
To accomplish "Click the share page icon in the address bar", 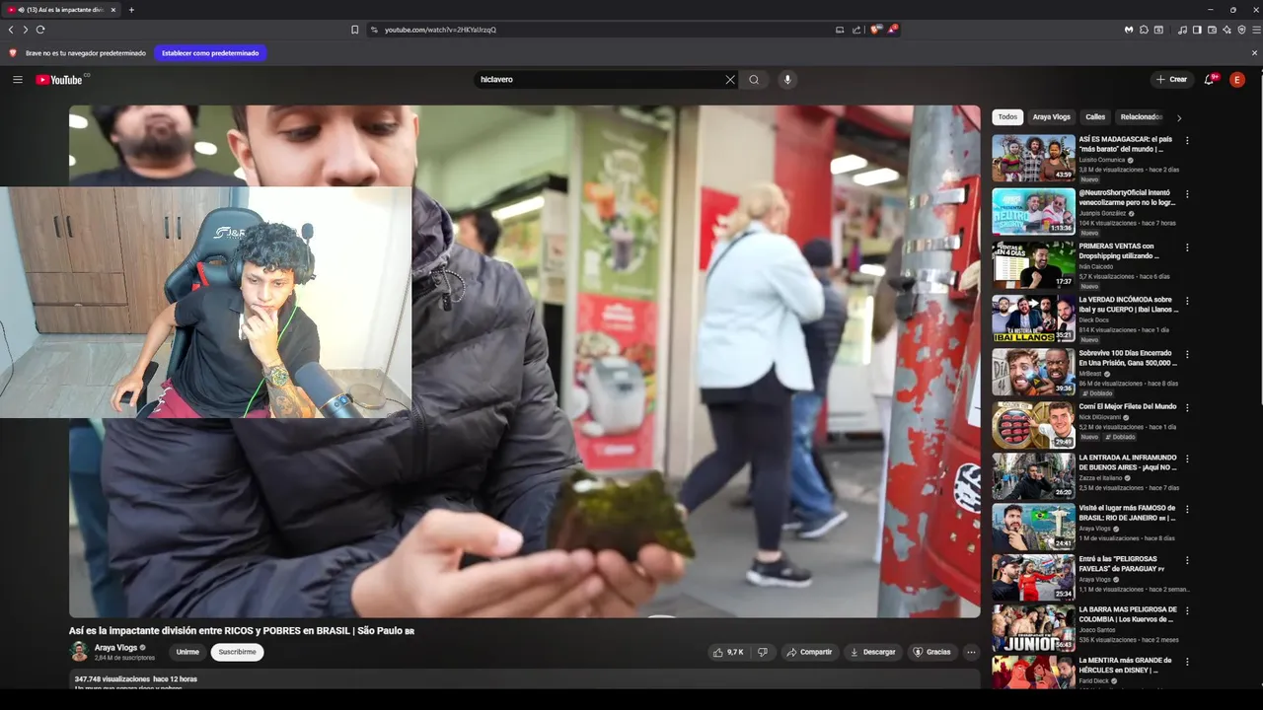I will point(856,30).
